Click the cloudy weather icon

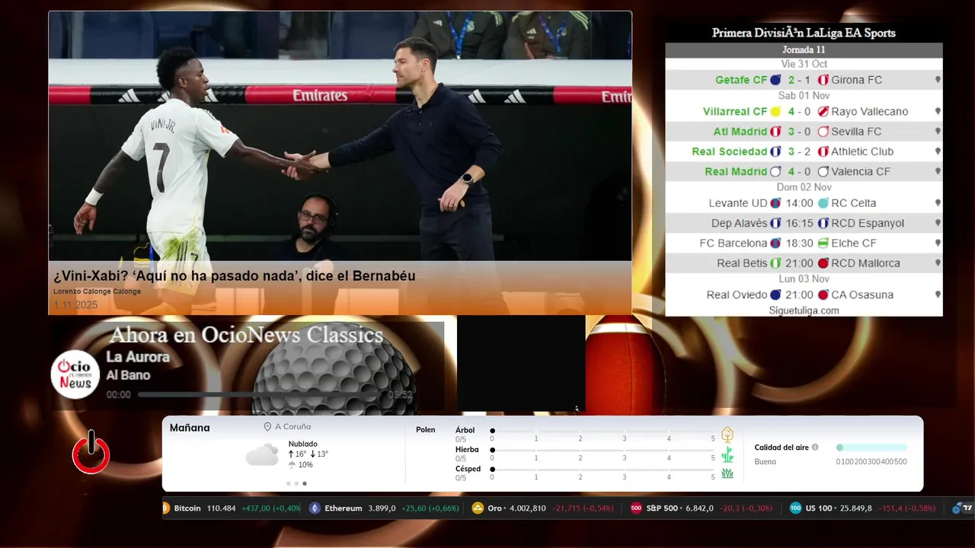click(x=262, y=454)
